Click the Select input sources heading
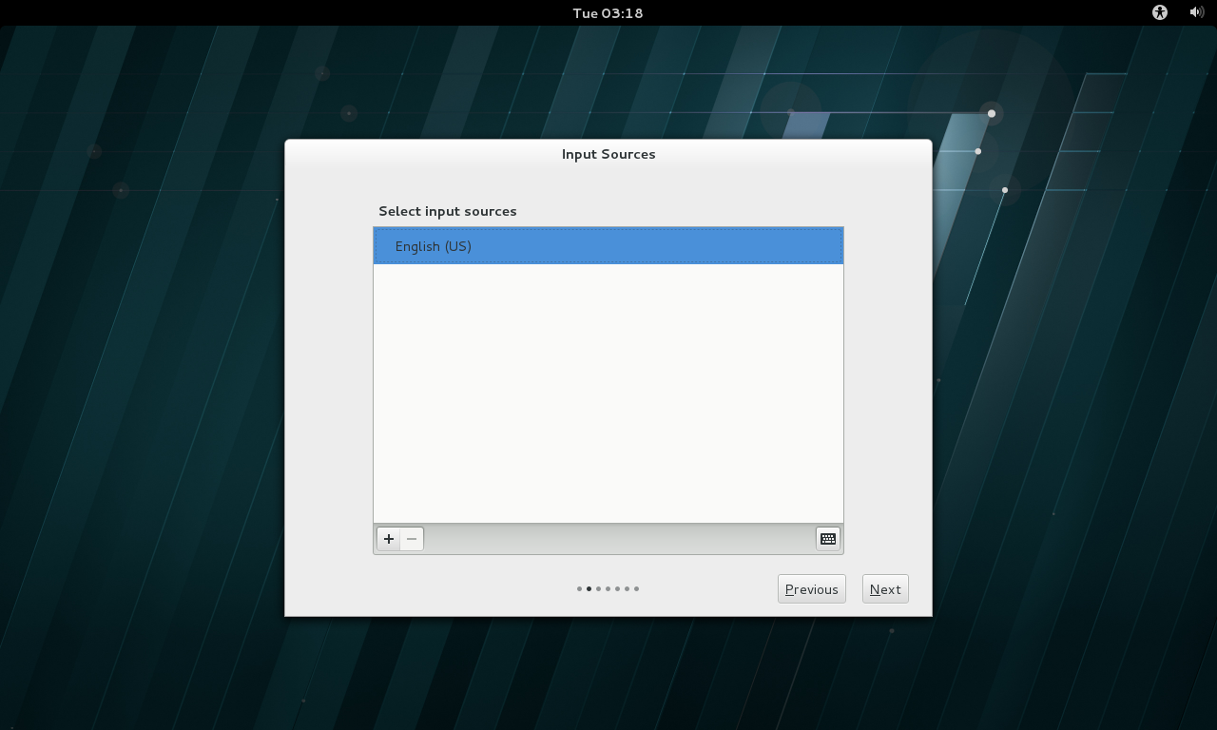The width and height of the screenshot is (1217, 730). 447,211
